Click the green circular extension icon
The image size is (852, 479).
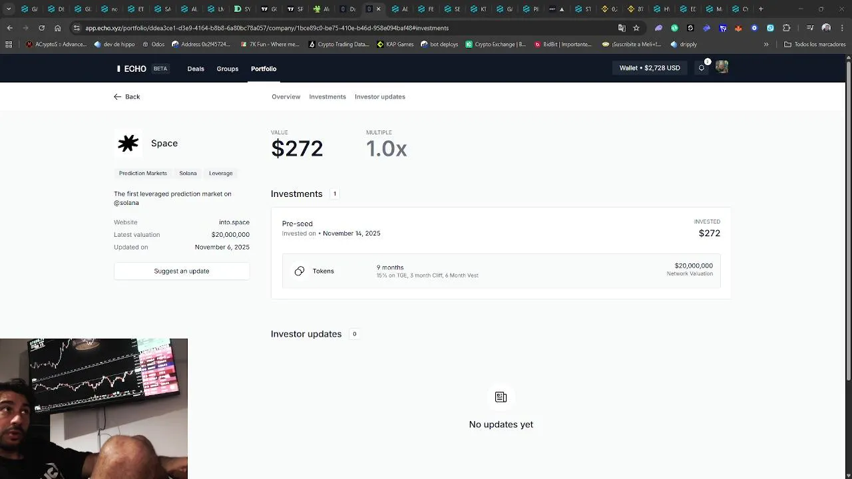coord(674,28)
